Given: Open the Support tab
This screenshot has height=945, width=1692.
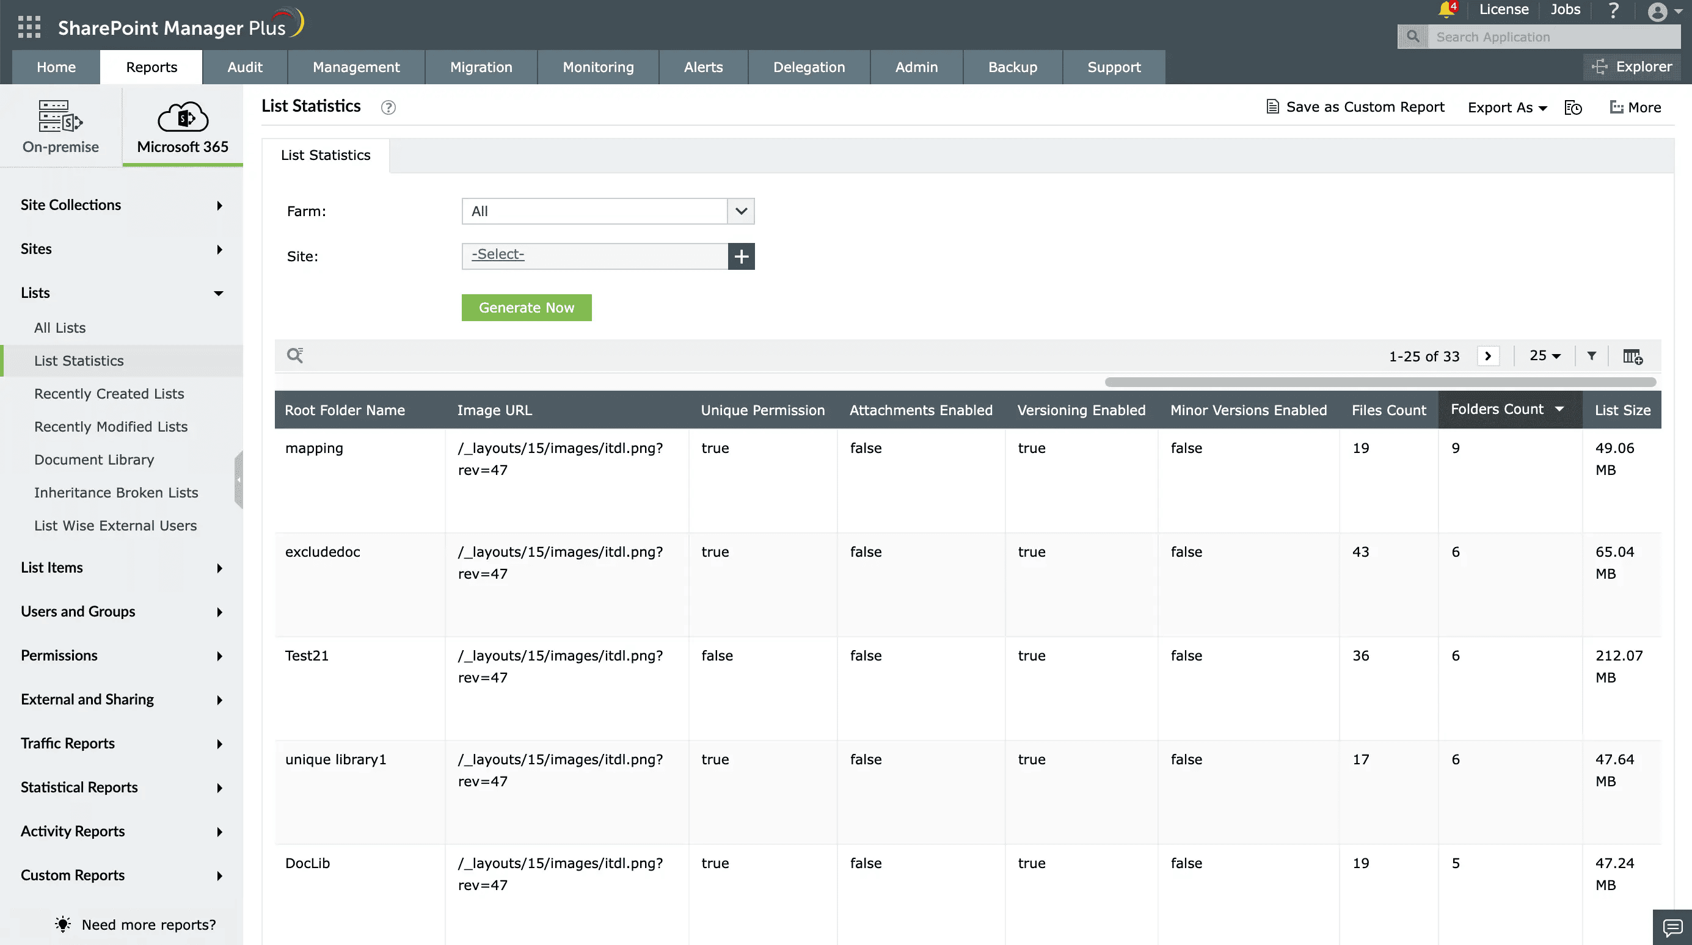Looking at the screenshot, I should (x=1114, y=67).
